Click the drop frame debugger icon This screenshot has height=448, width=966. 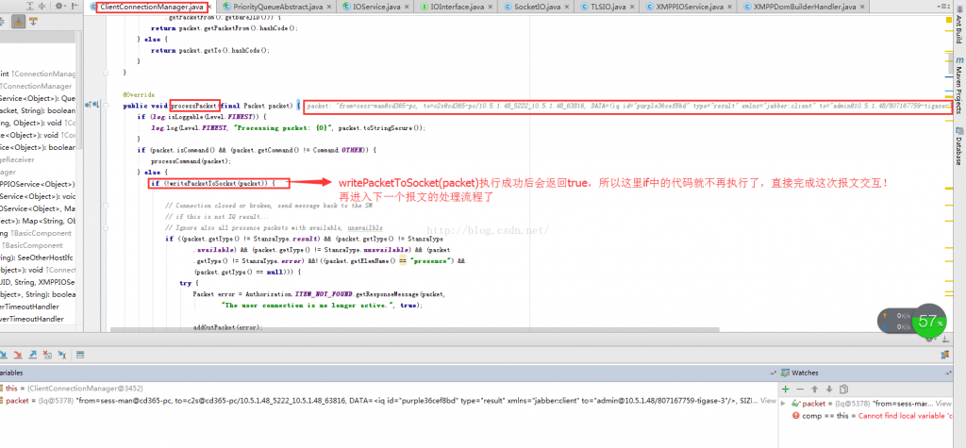coord(47,355)
